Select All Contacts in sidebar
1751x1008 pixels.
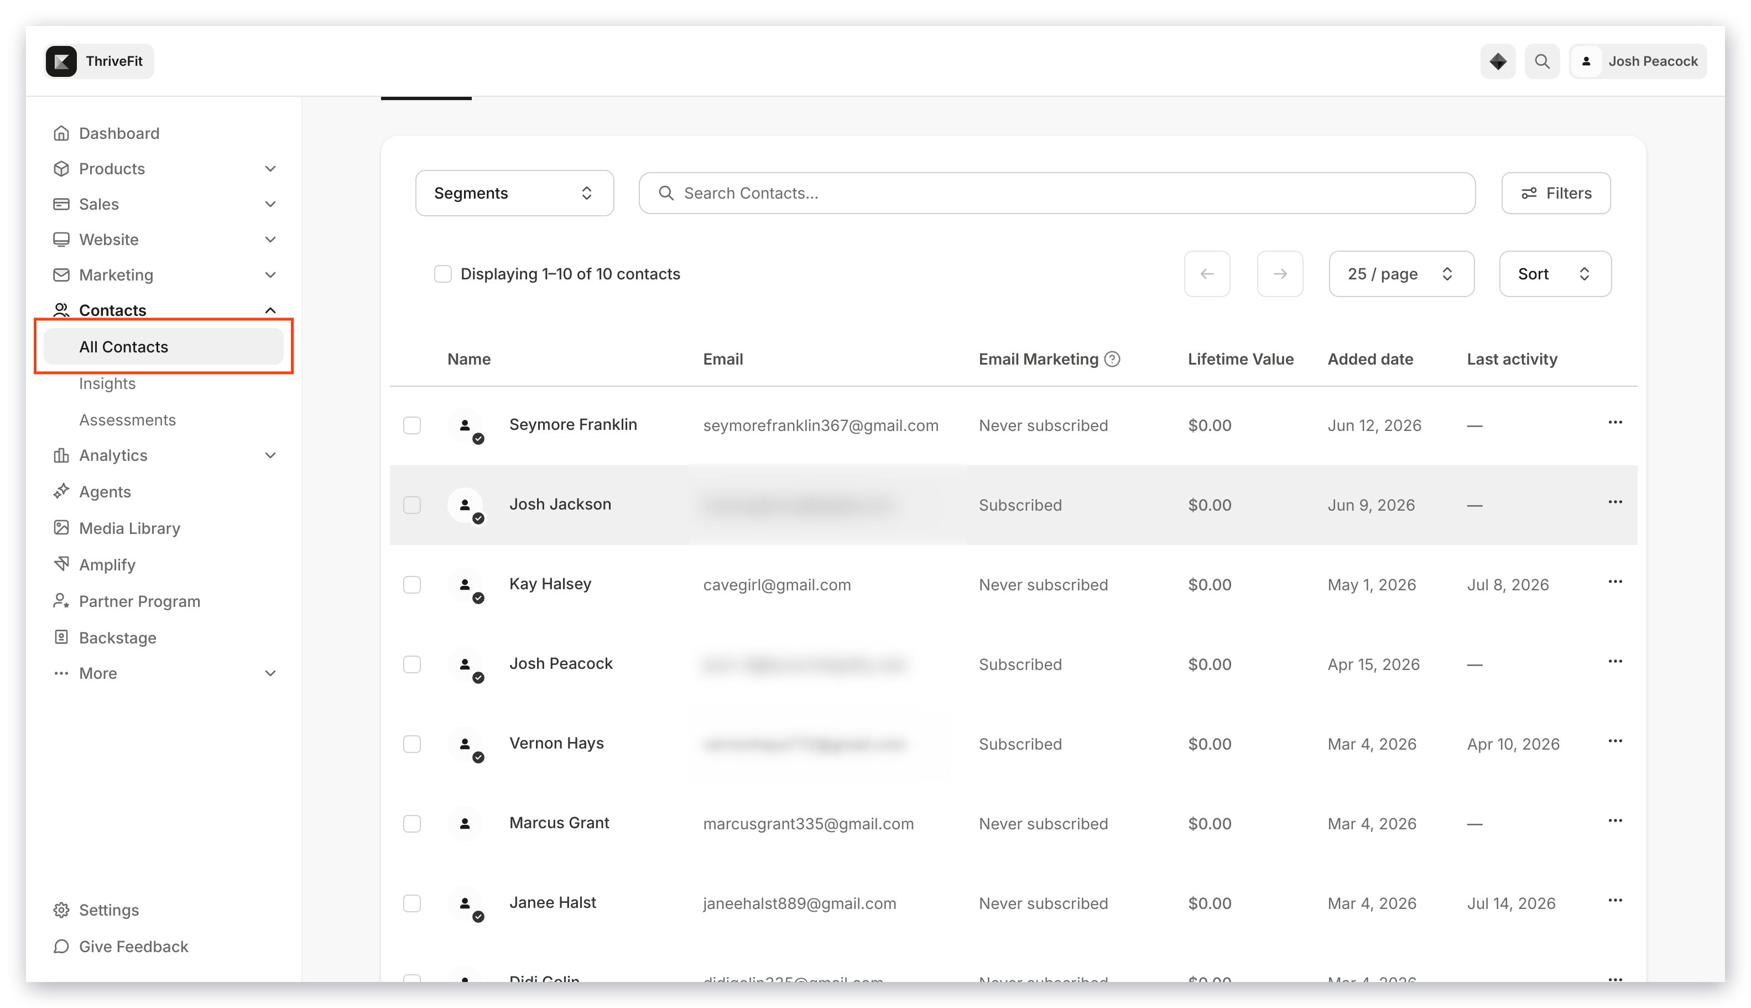click(x=163, y=346)
